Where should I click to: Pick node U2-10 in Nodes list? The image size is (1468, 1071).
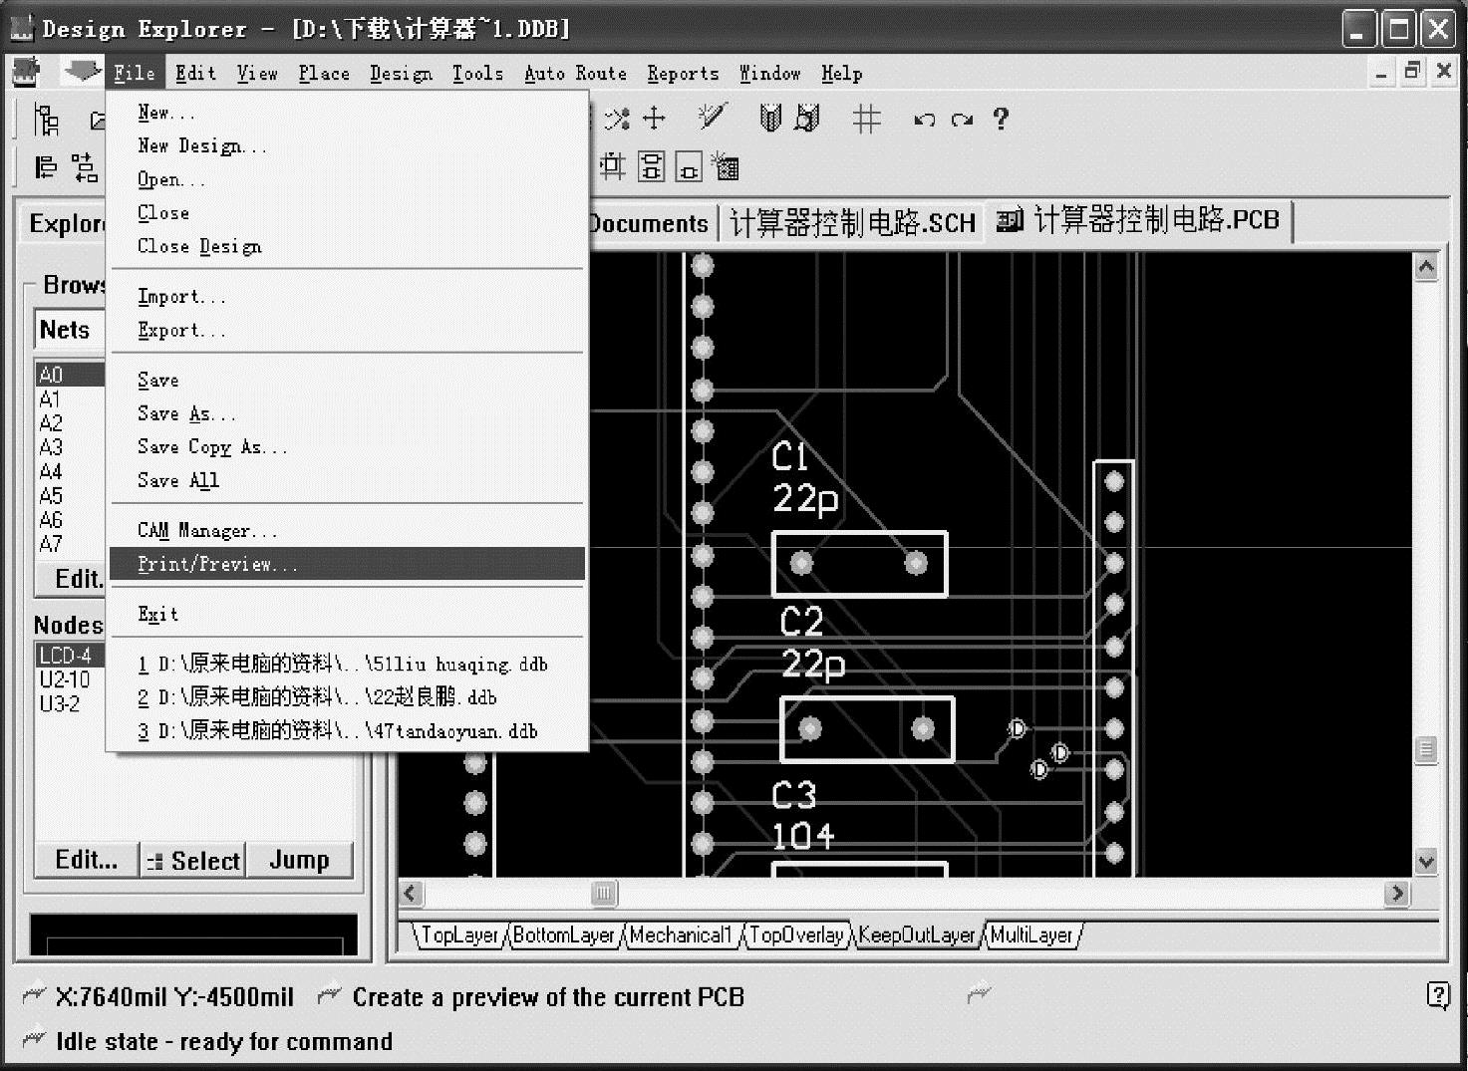pyautogui.click(x=65, y=679)
